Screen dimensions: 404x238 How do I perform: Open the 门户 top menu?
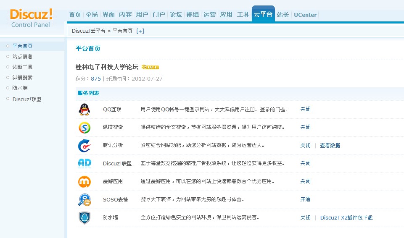coord(159,15)
